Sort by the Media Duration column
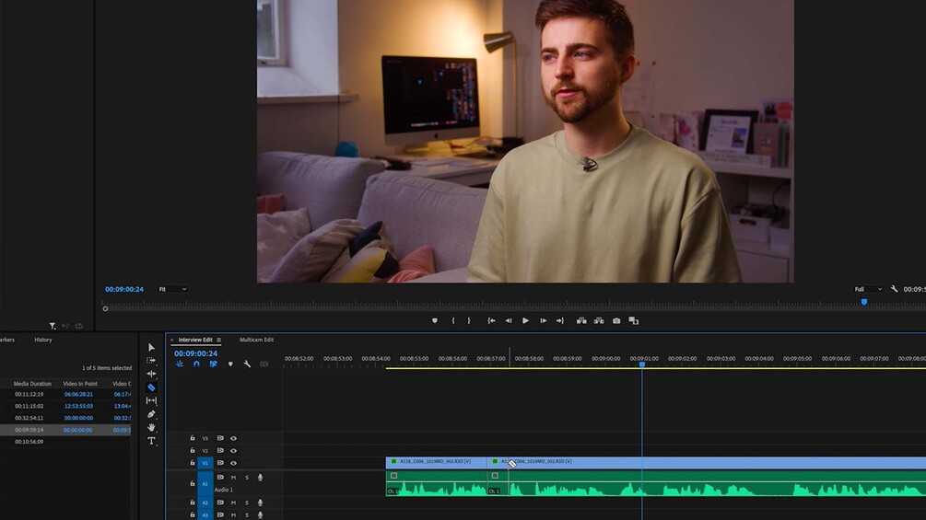Viewport: 926px width, 520px height. pyautogui.click(x=32, y=384)
